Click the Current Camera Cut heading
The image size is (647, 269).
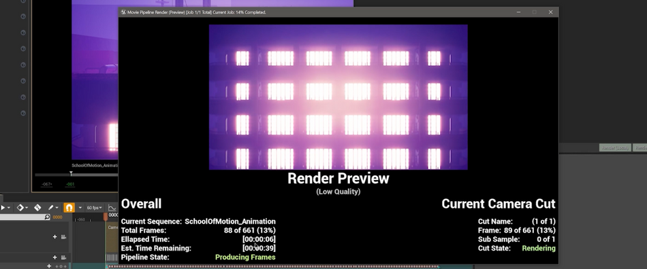click(499, 204)
